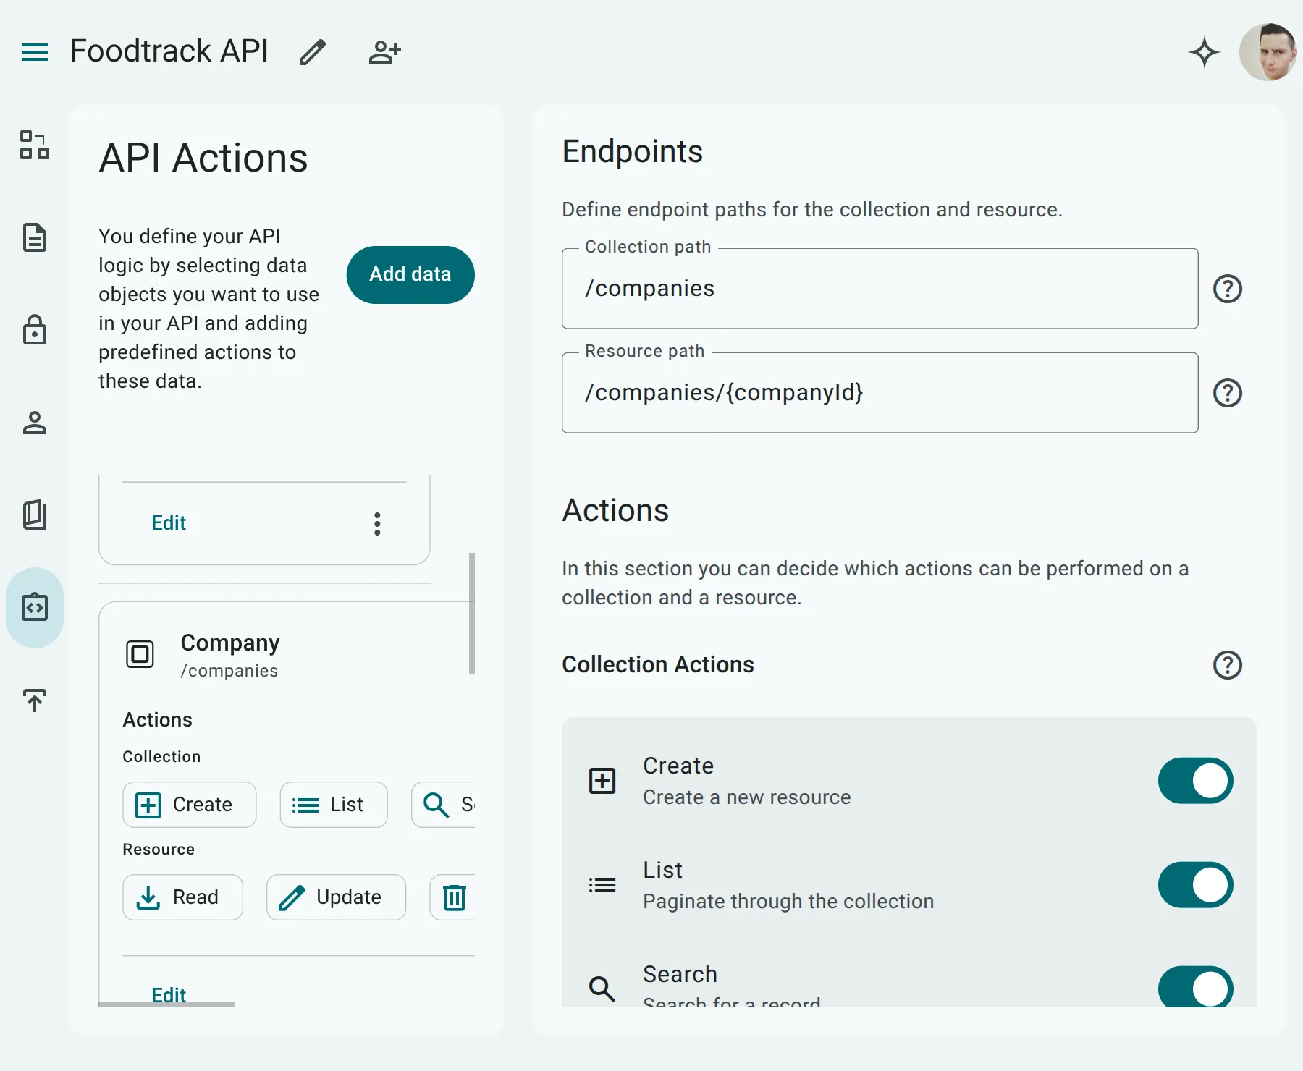Click the Endpoints heading
The image size is (1303, 1071).
click(633, 151)
